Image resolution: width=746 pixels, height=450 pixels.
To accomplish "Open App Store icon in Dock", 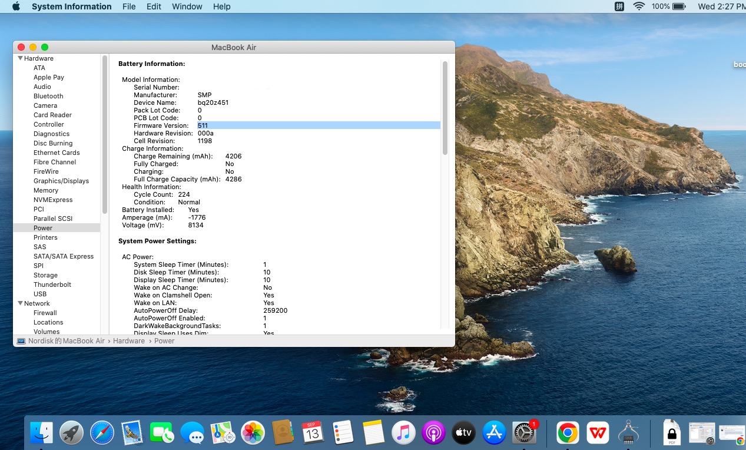I will point(494,433).
